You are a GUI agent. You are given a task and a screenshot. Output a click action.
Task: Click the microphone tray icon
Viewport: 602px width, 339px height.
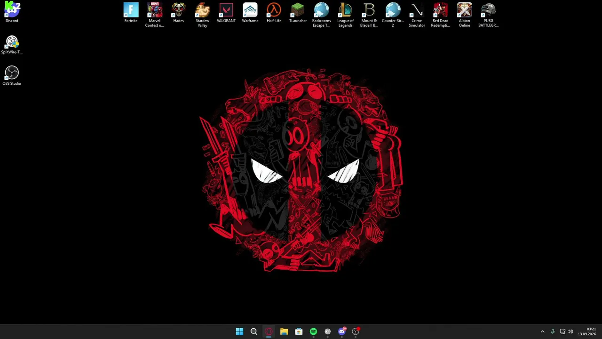(x=553, y=332)
